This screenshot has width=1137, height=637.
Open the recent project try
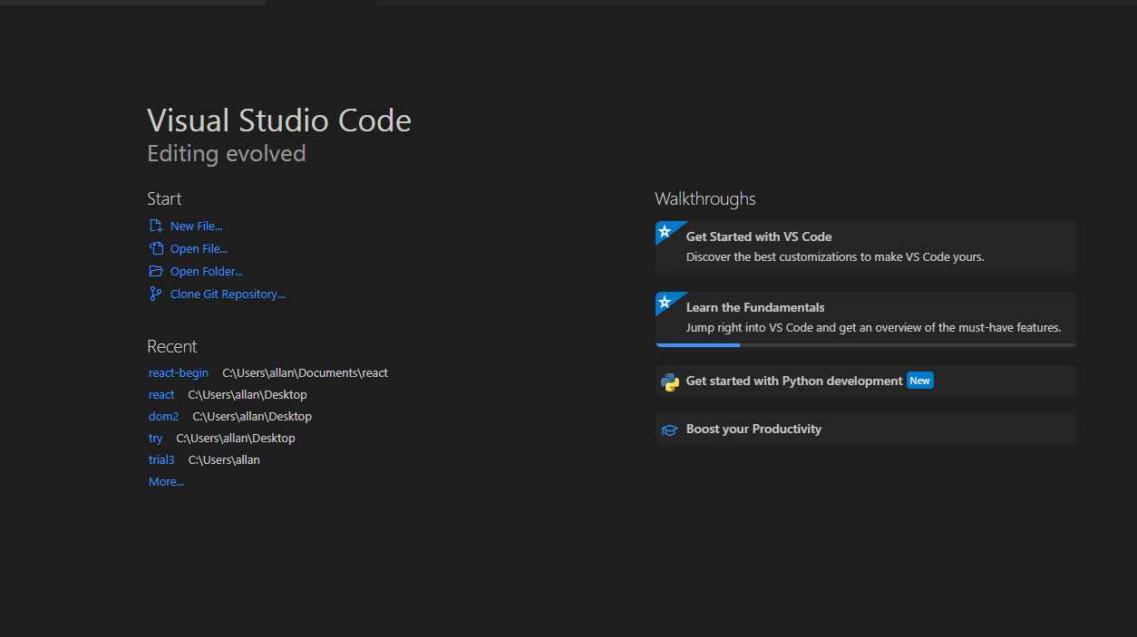coord(154,438)
